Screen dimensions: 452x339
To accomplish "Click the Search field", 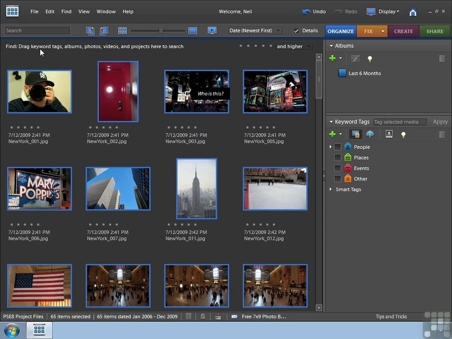I will tap(38, 31).
